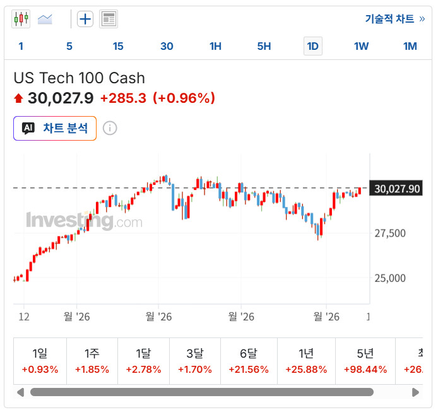Click the 6달 +21.56% performance cell

tap(249, 361)
